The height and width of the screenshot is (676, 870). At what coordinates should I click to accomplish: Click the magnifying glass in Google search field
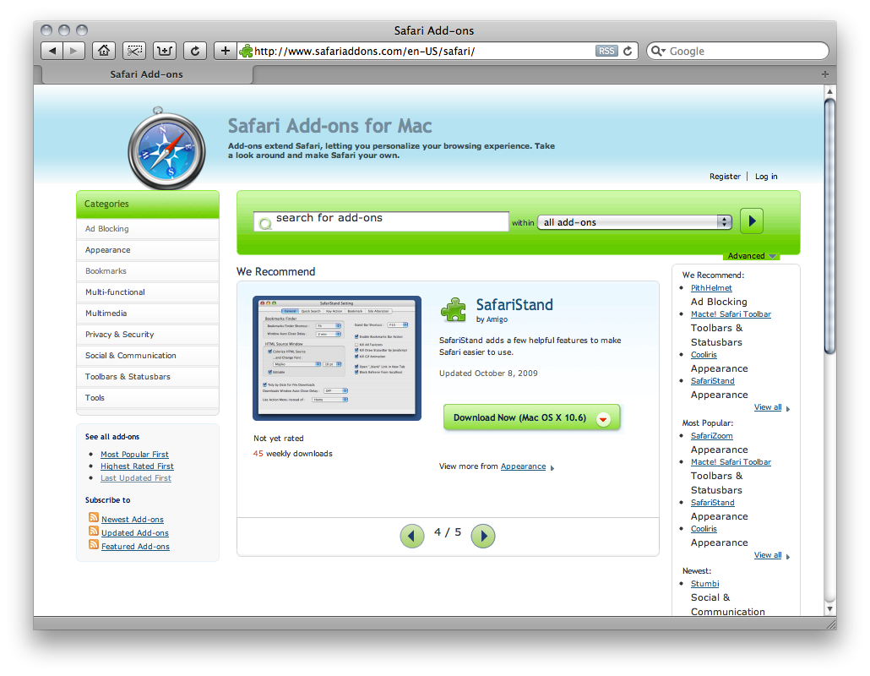tap(658, 51)
